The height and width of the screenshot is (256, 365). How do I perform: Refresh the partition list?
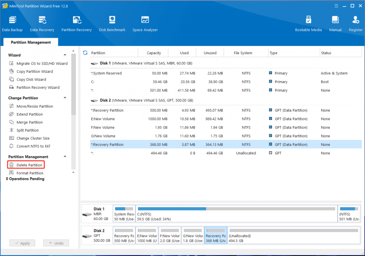click(x=85, y=53)
